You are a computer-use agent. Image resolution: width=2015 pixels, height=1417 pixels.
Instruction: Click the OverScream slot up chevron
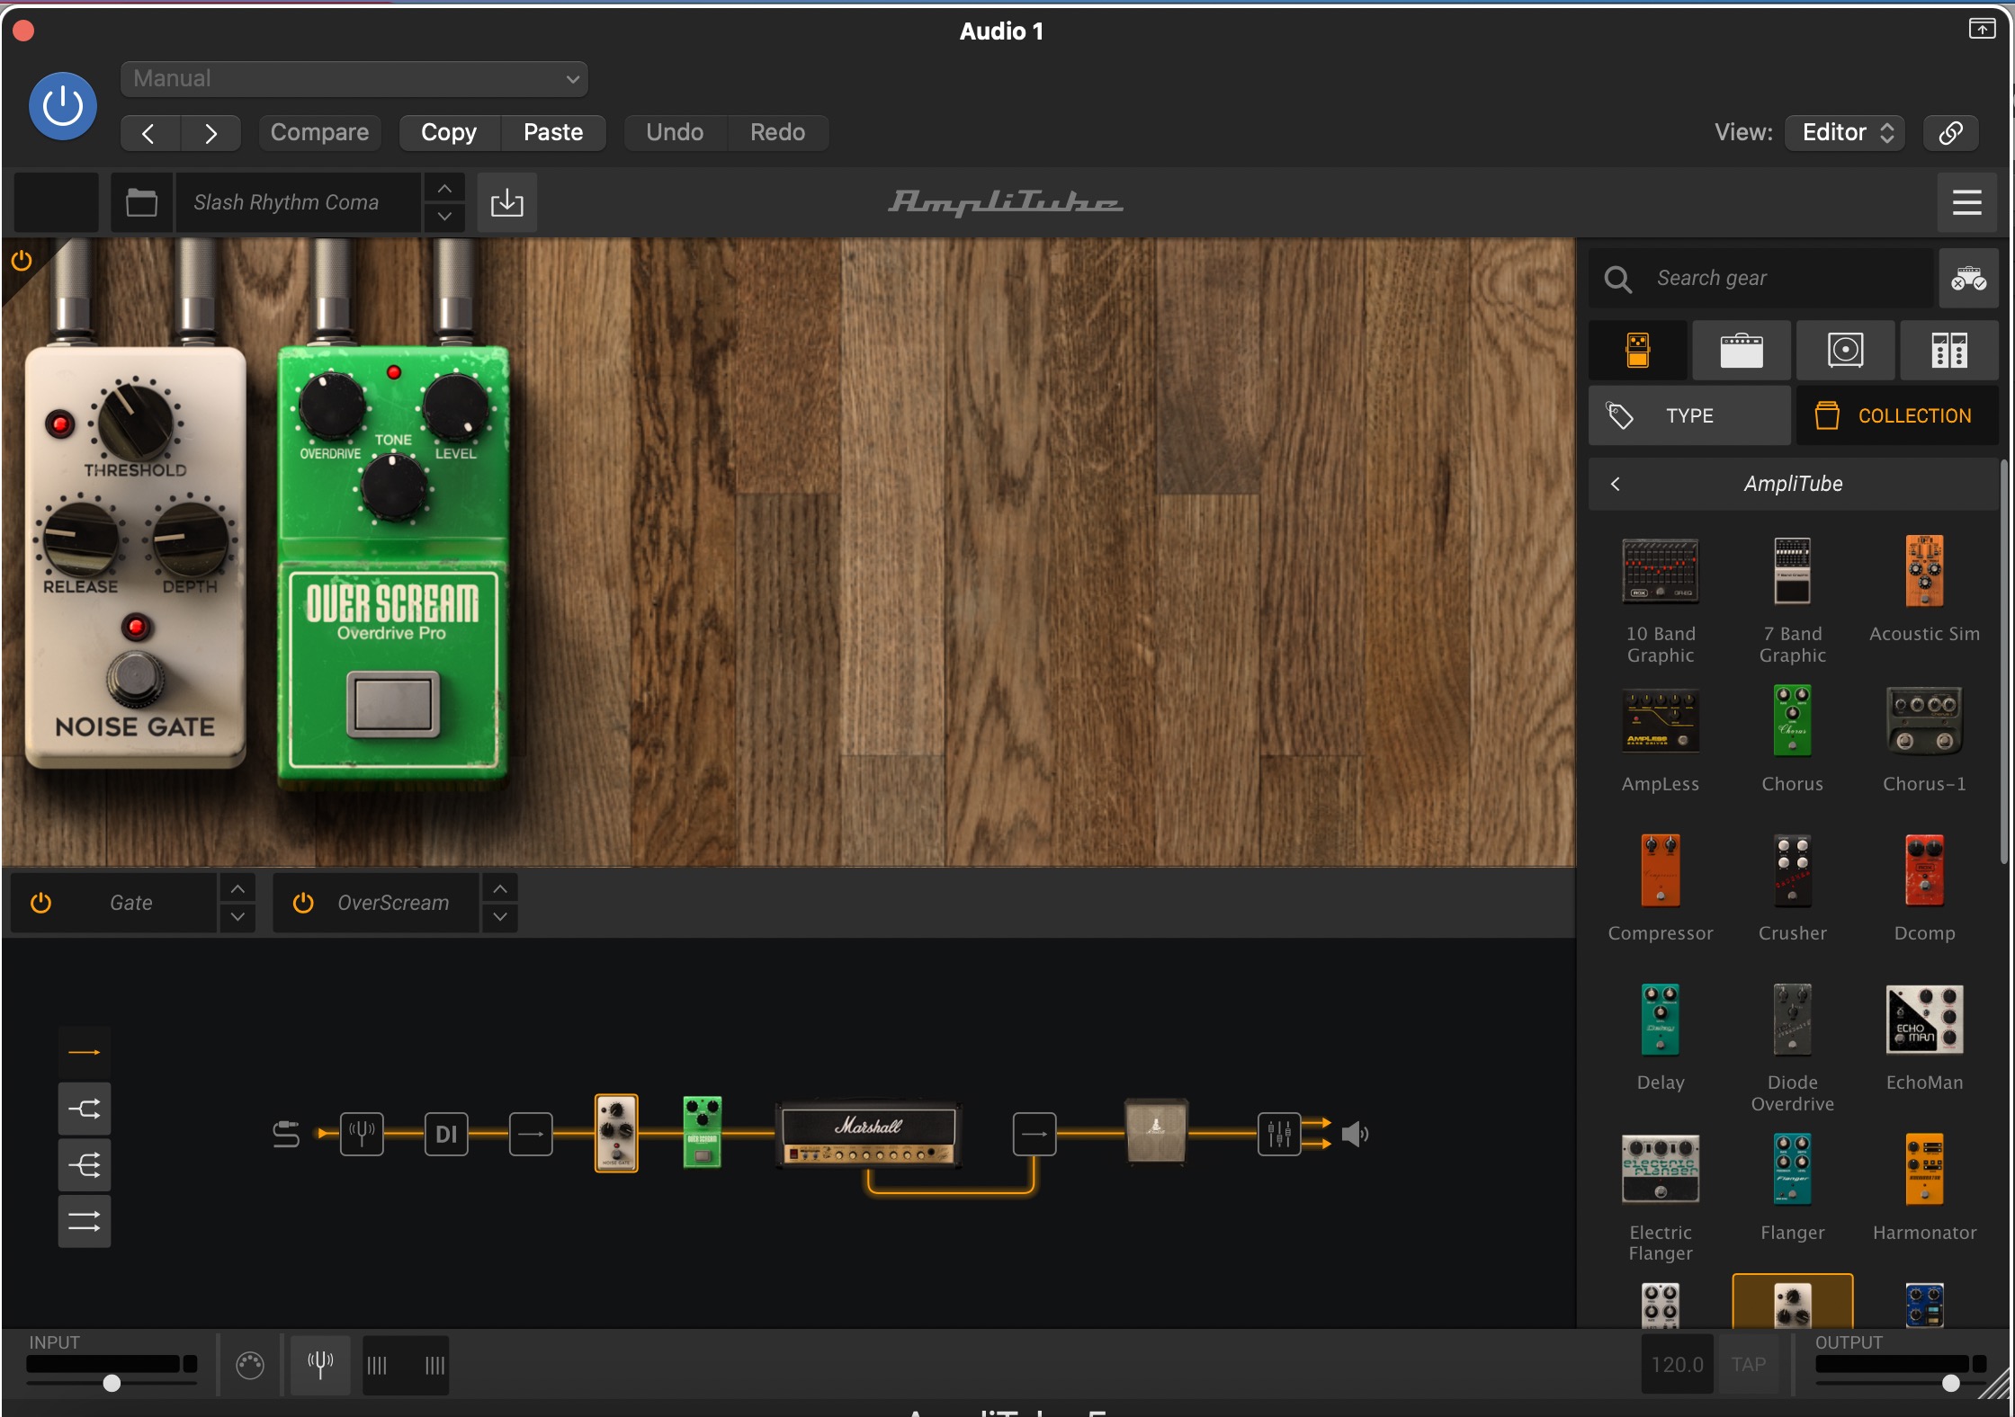[500, 889]
